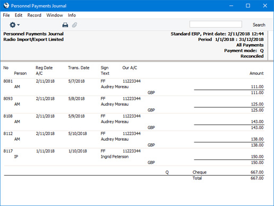Click person code IP
The width and height of the screenshot is (274, 206).
pos(16,157)
